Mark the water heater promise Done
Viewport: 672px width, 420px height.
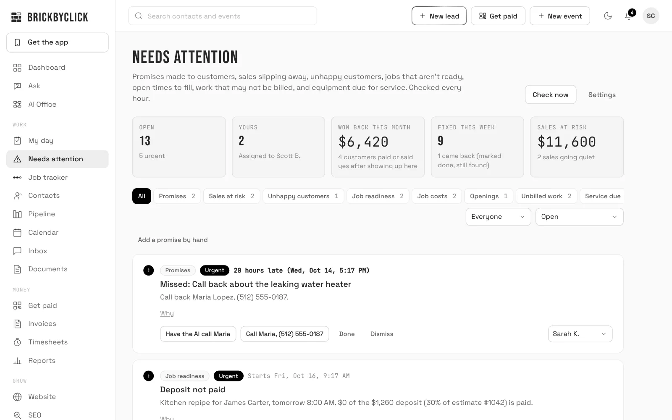[347, 334]
